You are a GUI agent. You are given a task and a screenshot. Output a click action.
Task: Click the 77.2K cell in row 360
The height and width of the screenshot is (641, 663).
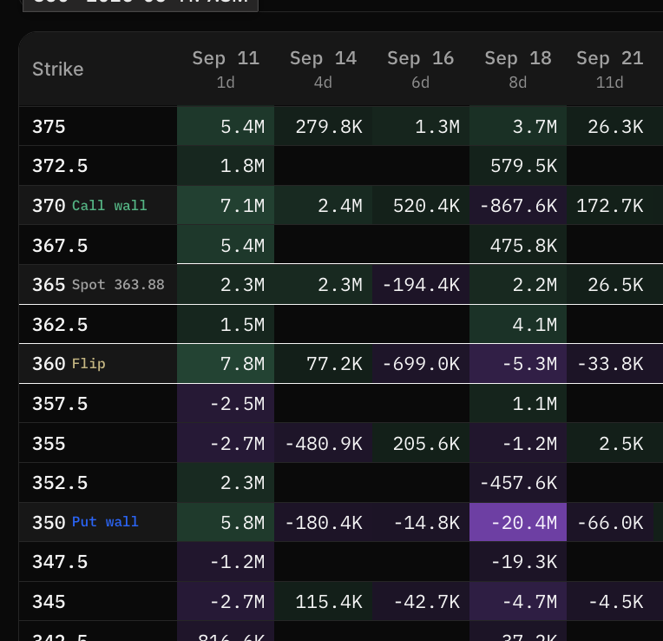click(324, 364)
